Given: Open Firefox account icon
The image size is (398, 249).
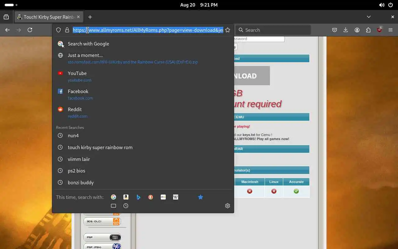Looking at the screenshot, I should pyautogui.click(x=357, y=30).
